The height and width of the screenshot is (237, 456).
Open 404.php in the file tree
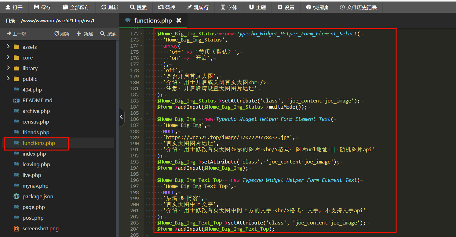click(x=32, y=90)
